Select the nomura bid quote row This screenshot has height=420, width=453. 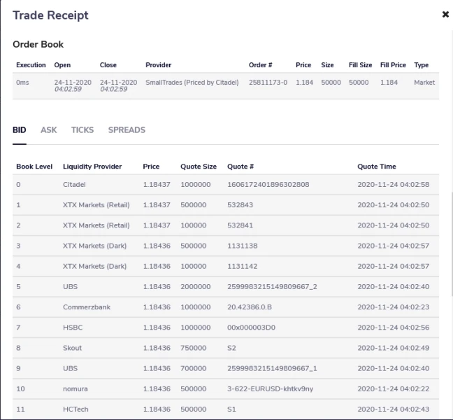73,388
